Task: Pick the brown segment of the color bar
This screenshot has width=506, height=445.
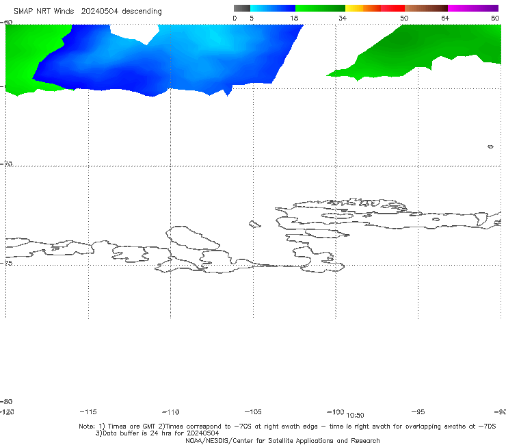Action: point(426,8)
